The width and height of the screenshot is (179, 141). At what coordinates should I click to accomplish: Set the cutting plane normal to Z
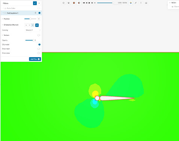click(33, 25)
